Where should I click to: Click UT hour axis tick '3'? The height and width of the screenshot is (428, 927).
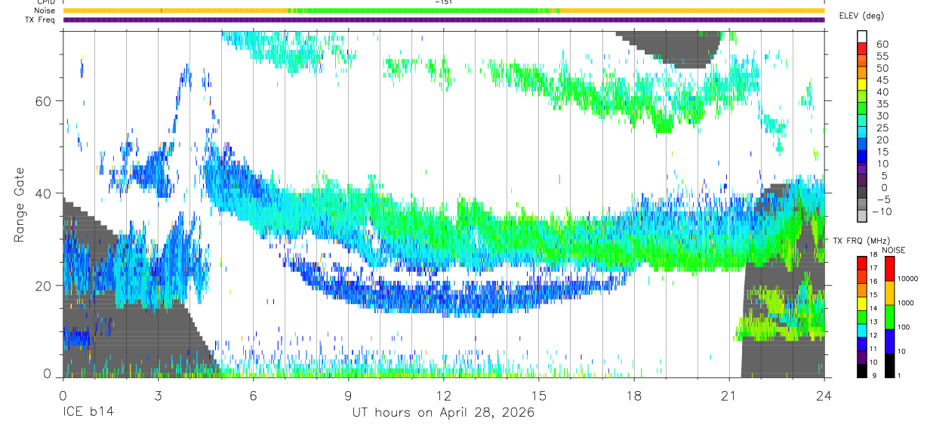tap(158, 395)
